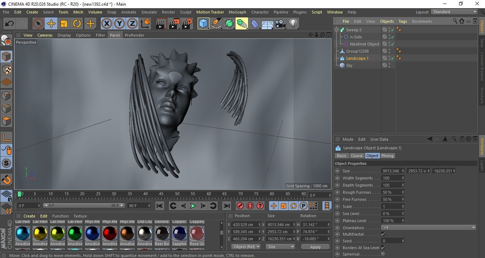Render the active view
Screen dimensions: 485x258
pyautogui.click(x=161, y=24)
